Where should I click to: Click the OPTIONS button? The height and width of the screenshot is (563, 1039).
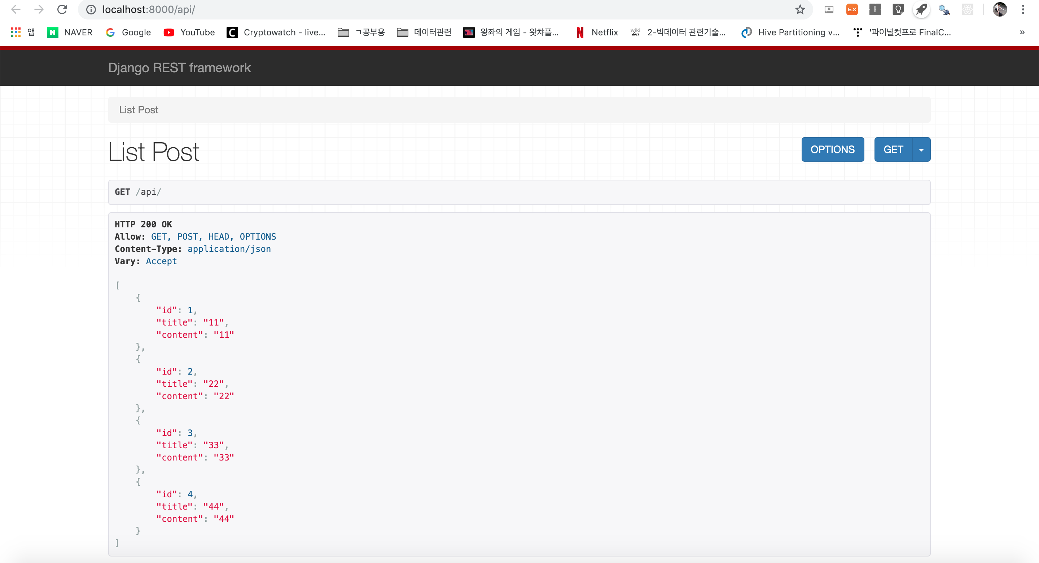tap(833, 149)
